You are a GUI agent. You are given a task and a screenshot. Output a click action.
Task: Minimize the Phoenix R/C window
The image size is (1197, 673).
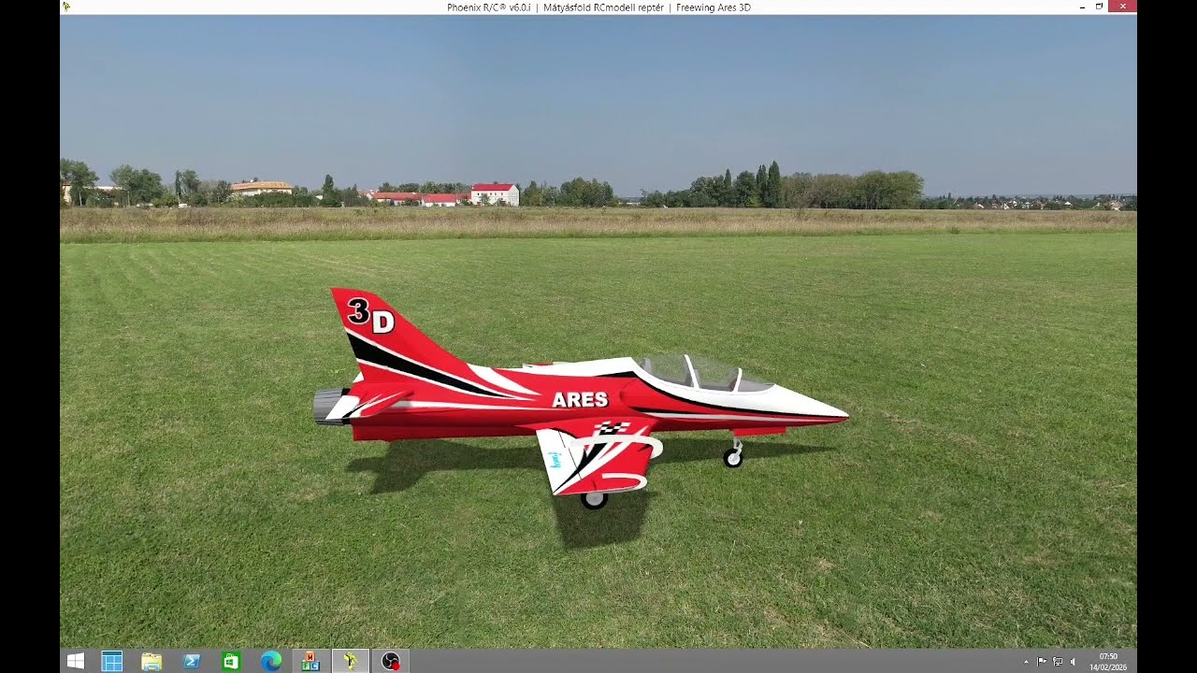pos(1081,7)
